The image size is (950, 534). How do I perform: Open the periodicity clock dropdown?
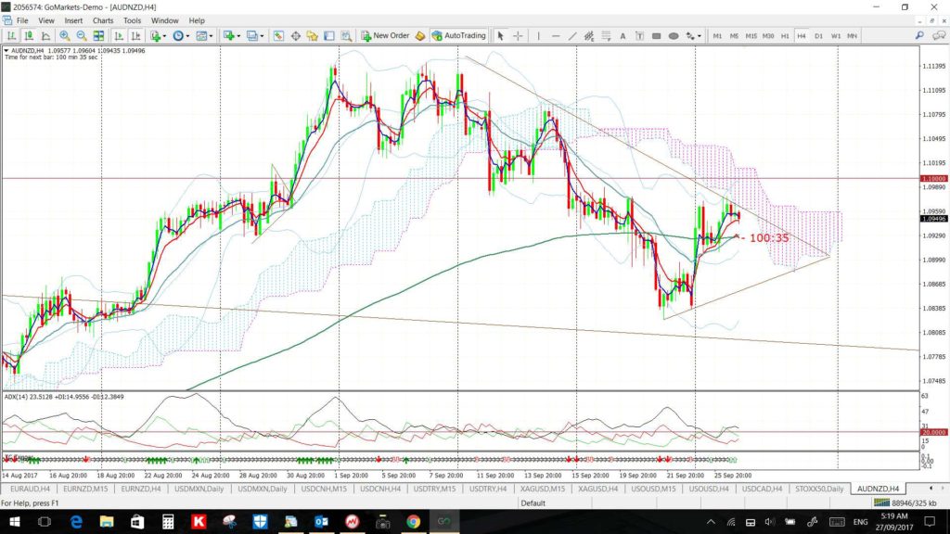(181, 36)
